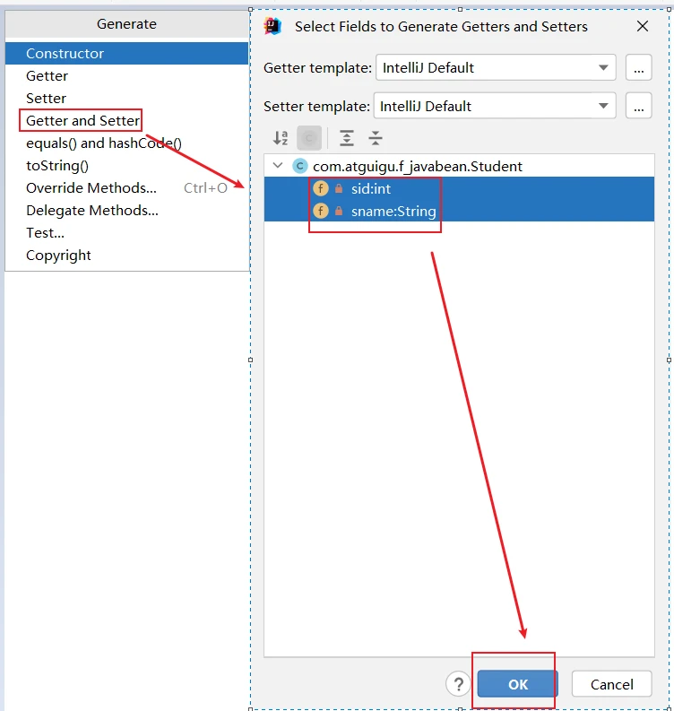The image size is (674, 711).
Task: Toggle the show classes icon
Action: (x=309, y=138)
